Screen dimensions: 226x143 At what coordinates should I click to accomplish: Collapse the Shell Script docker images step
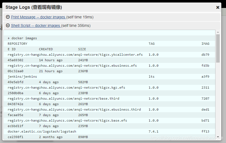pos(8,26)
